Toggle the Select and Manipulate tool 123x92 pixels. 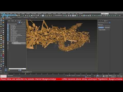point(41,16)
